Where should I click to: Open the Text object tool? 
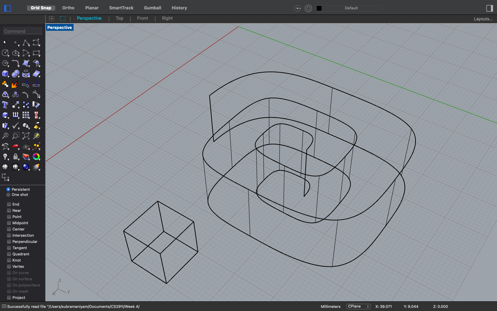click(5, 105)
